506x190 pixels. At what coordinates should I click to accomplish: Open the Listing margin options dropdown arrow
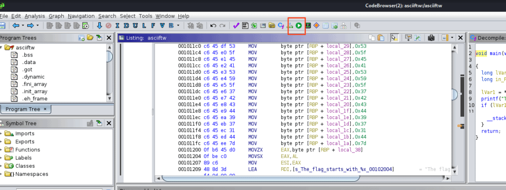(x=452, y=38)
